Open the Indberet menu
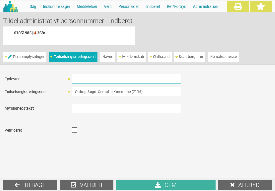This screenshot has height=191, width=275. [153, 6]
